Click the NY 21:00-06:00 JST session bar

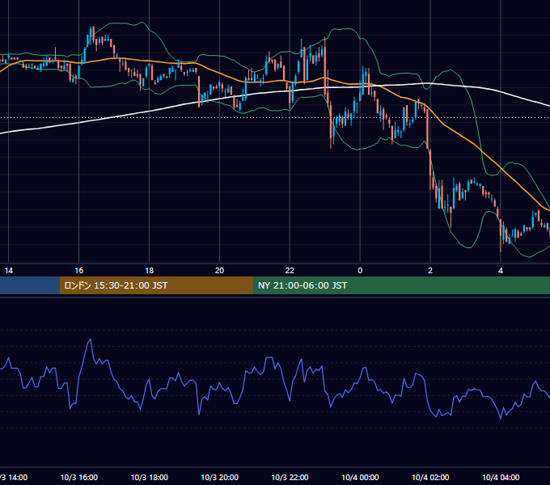coord(402,285)
